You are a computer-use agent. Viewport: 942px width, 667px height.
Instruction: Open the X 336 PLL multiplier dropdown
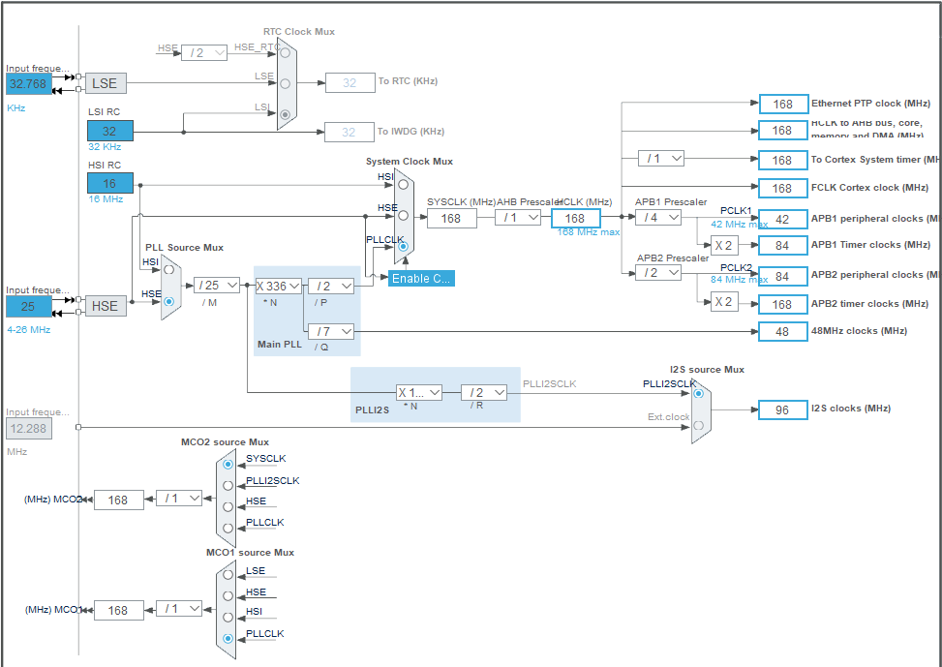click(x=279, y=286)
